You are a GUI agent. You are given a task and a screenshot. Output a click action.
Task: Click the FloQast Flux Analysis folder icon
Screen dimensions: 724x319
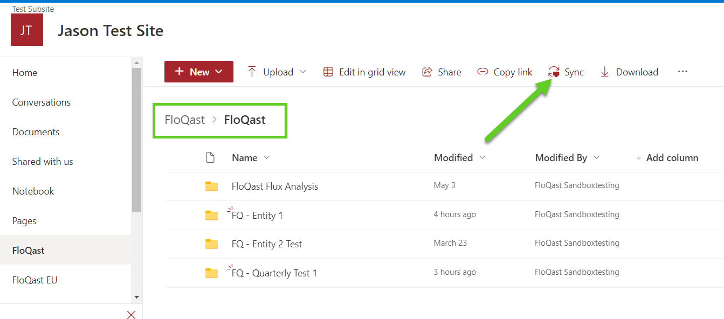pos(211,186)
